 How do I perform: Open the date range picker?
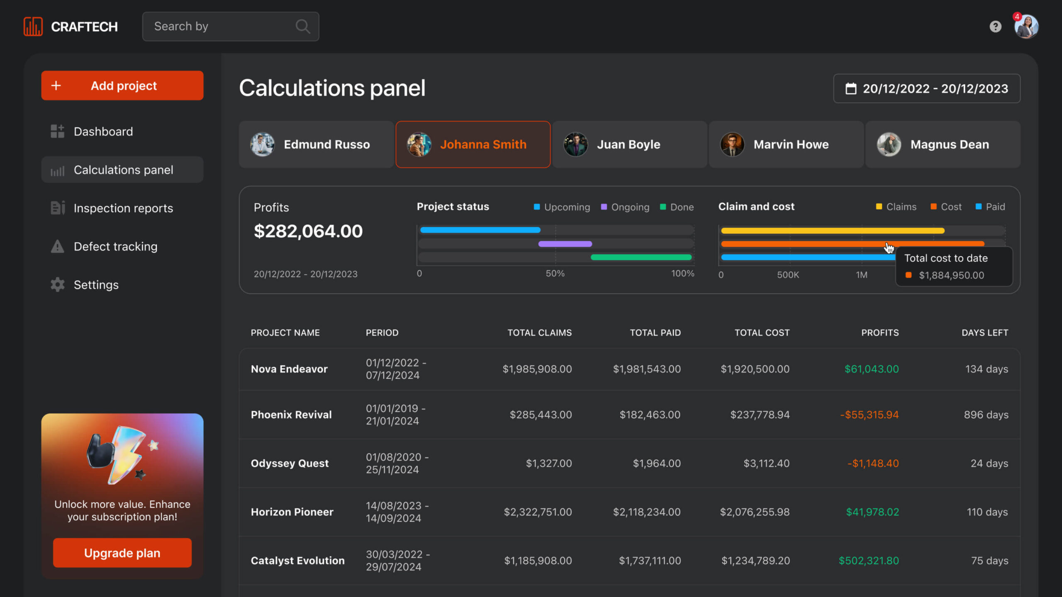pyautogui.click(x=927, y=88)
